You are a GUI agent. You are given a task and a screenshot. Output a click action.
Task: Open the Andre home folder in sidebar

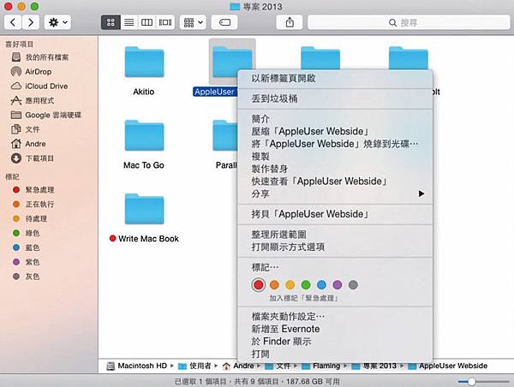pyautogui.click(x=28, y=144)
